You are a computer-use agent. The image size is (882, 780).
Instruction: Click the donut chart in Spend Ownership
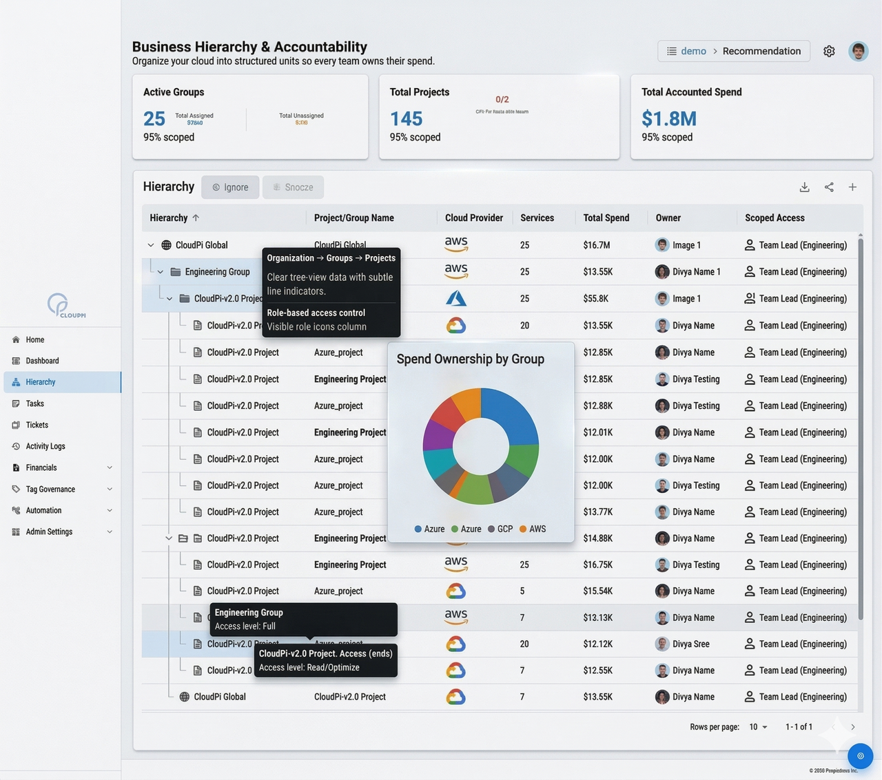click(x=481, y=446)
